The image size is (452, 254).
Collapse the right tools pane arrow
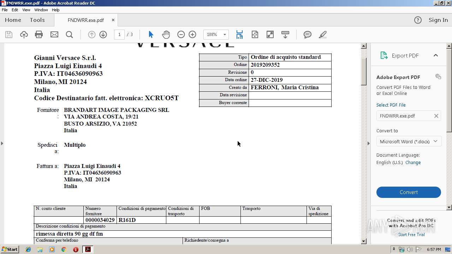(369, 143)
